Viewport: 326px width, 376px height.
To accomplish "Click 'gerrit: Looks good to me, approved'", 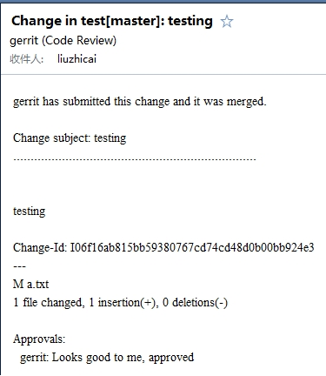I will [107, 357].
